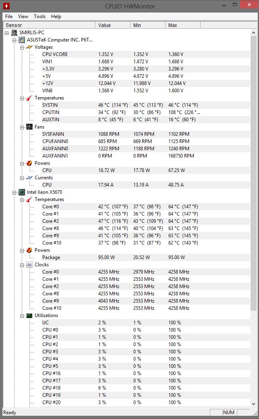Open the View menu
The image size is (259, 419).
point(23,16)
